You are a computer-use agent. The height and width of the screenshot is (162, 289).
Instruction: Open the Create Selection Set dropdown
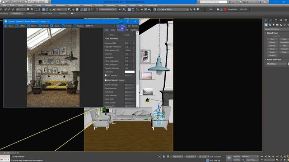[108, 9]
